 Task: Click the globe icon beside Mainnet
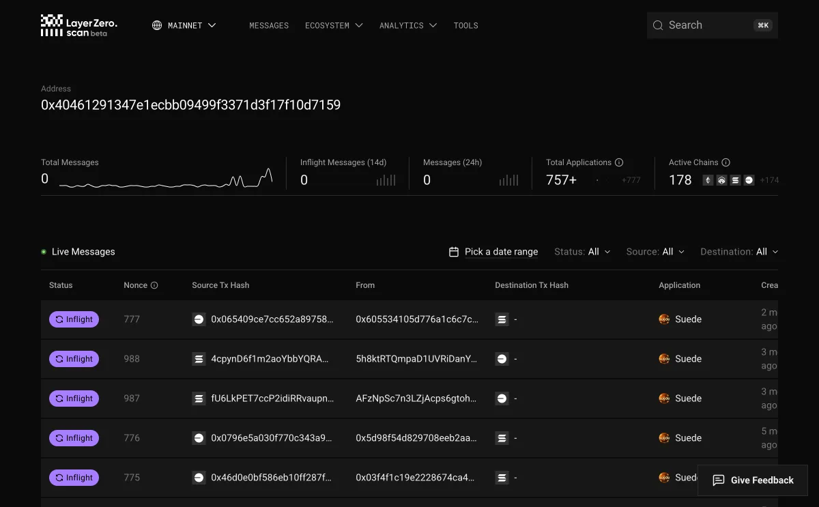157,25
